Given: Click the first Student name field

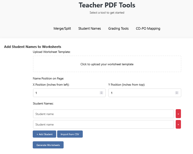Looking at the screenshot, I should (103, 114).
